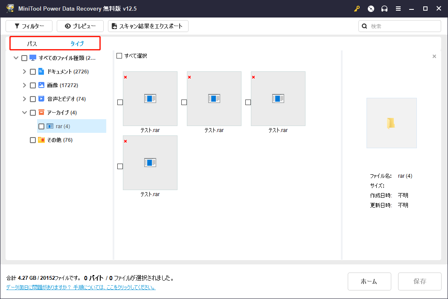
Task: Click the ファイル名 rar (4) value in preview
Action: 405,176
